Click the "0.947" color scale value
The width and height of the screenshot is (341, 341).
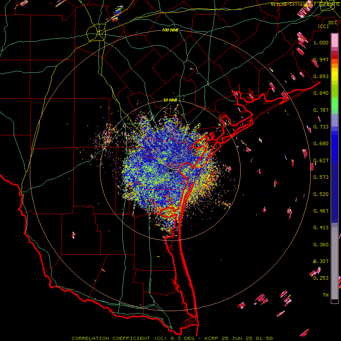[321, 59]
